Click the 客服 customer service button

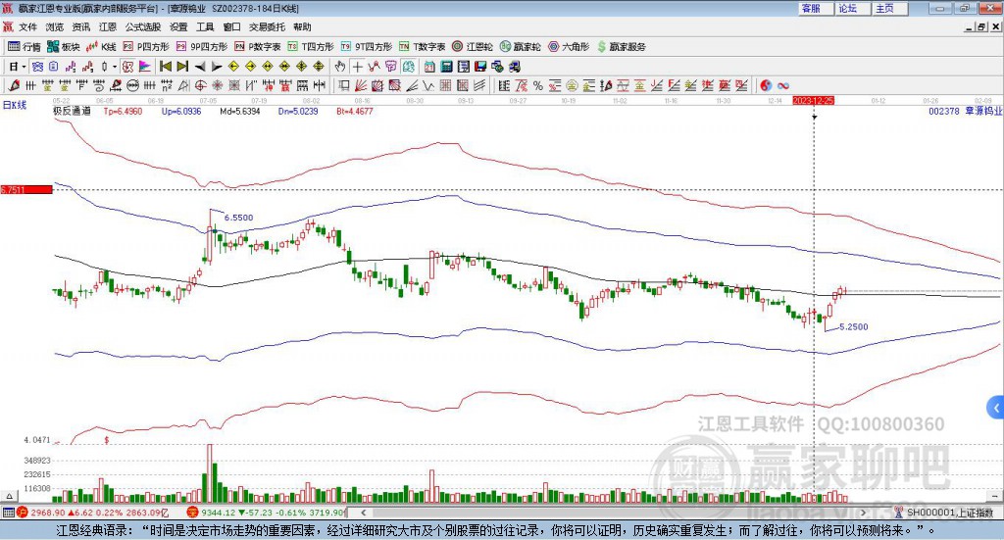(811, 8)
